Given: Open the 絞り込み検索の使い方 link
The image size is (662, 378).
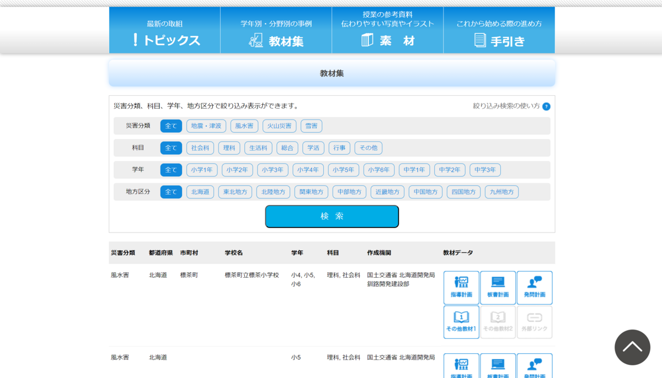Looking at the screenshot, I should tap(506, 106).
